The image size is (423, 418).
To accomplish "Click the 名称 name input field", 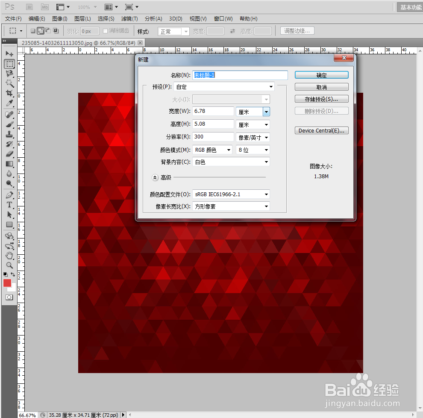I will point(240,75).
